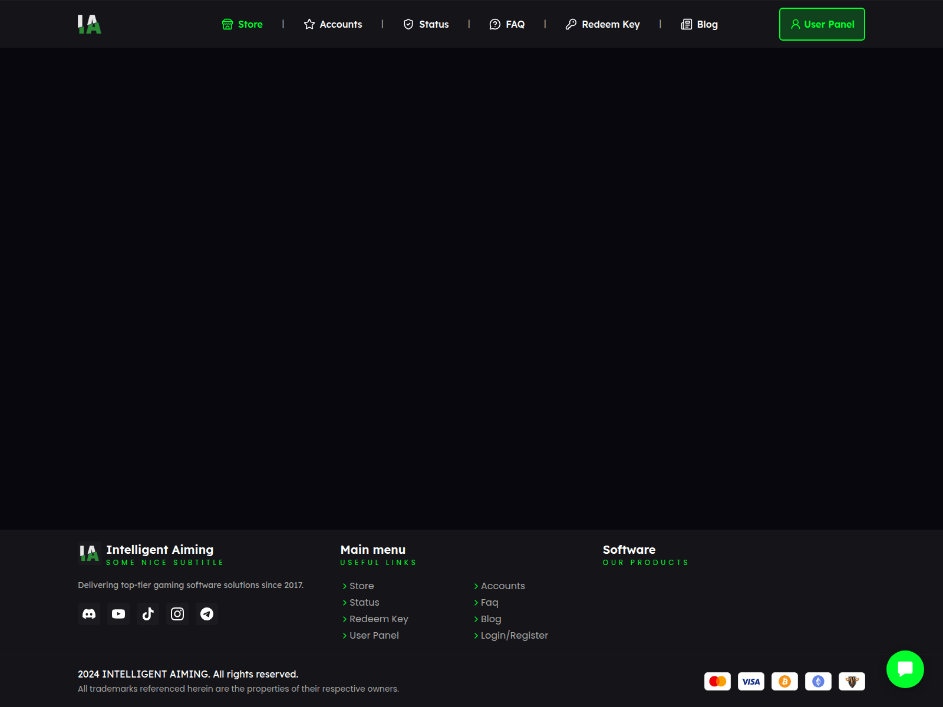Click the IA logo in the header
The image size is (943, 707).
tap(90, 24)
